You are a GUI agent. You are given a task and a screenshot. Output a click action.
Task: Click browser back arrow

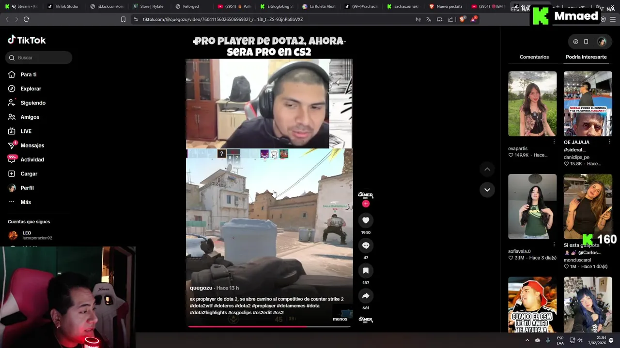7,19
